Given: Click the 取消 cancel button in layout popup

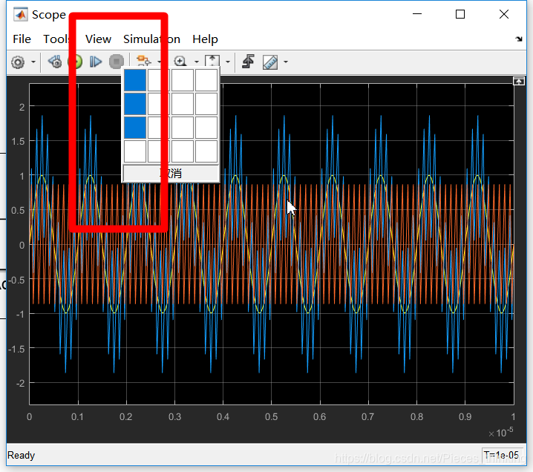Looking at the screenshot, I should click(x=171, y=174).
